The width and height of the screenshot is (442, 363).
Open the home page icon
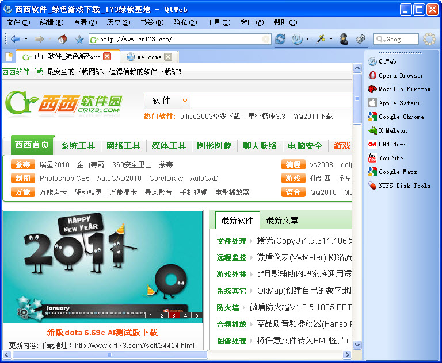[63, 39]
